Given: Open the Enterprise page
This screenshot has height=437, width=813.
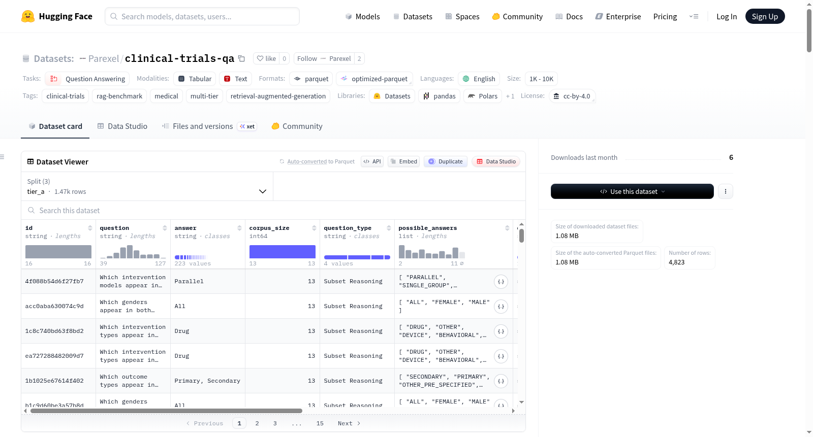Looking at the screenshot, I should coord(618,16).
